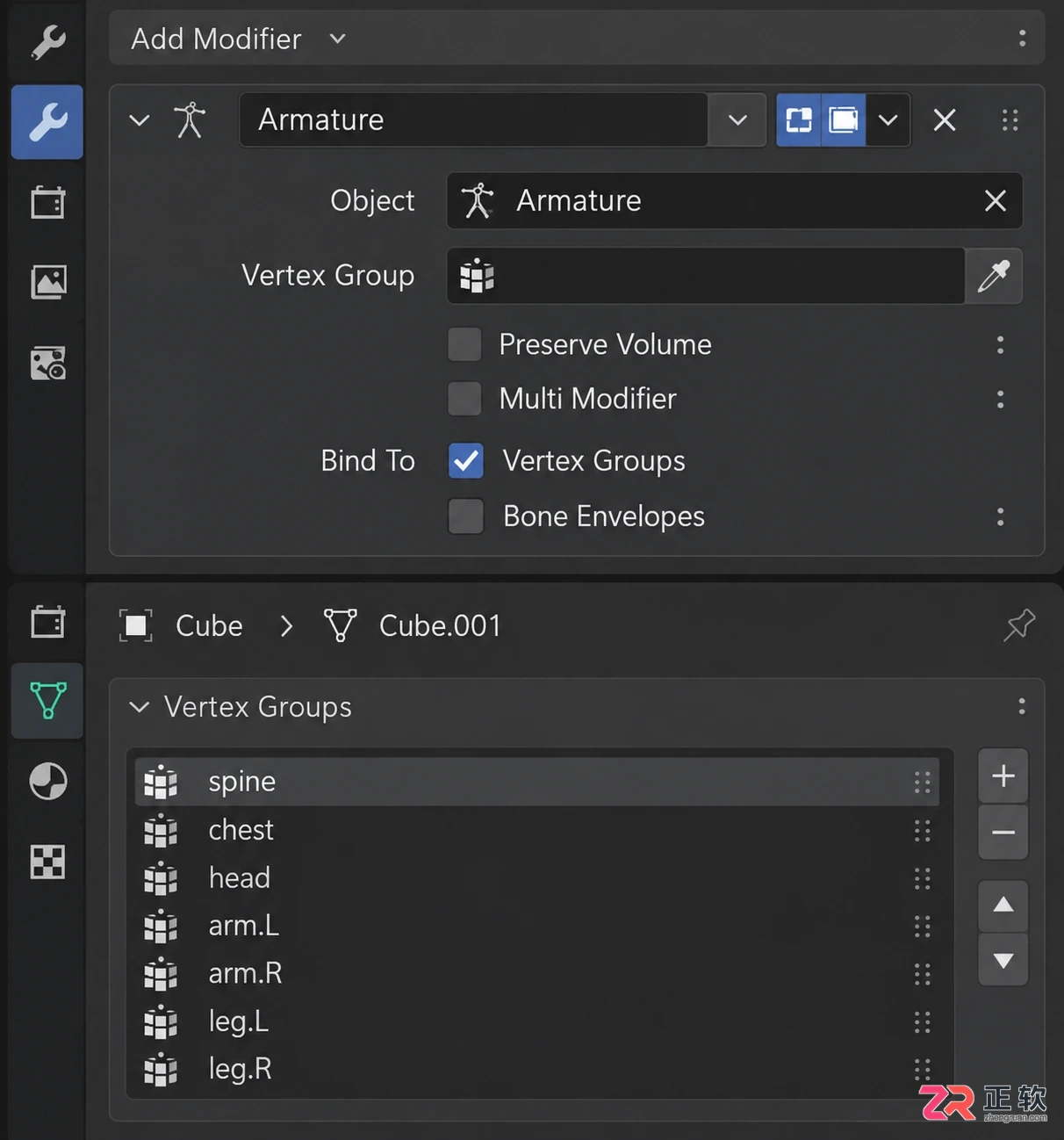Enable the Multi Modifier checkbox
Viewport: 1064px width, 1140px height.
464,399
